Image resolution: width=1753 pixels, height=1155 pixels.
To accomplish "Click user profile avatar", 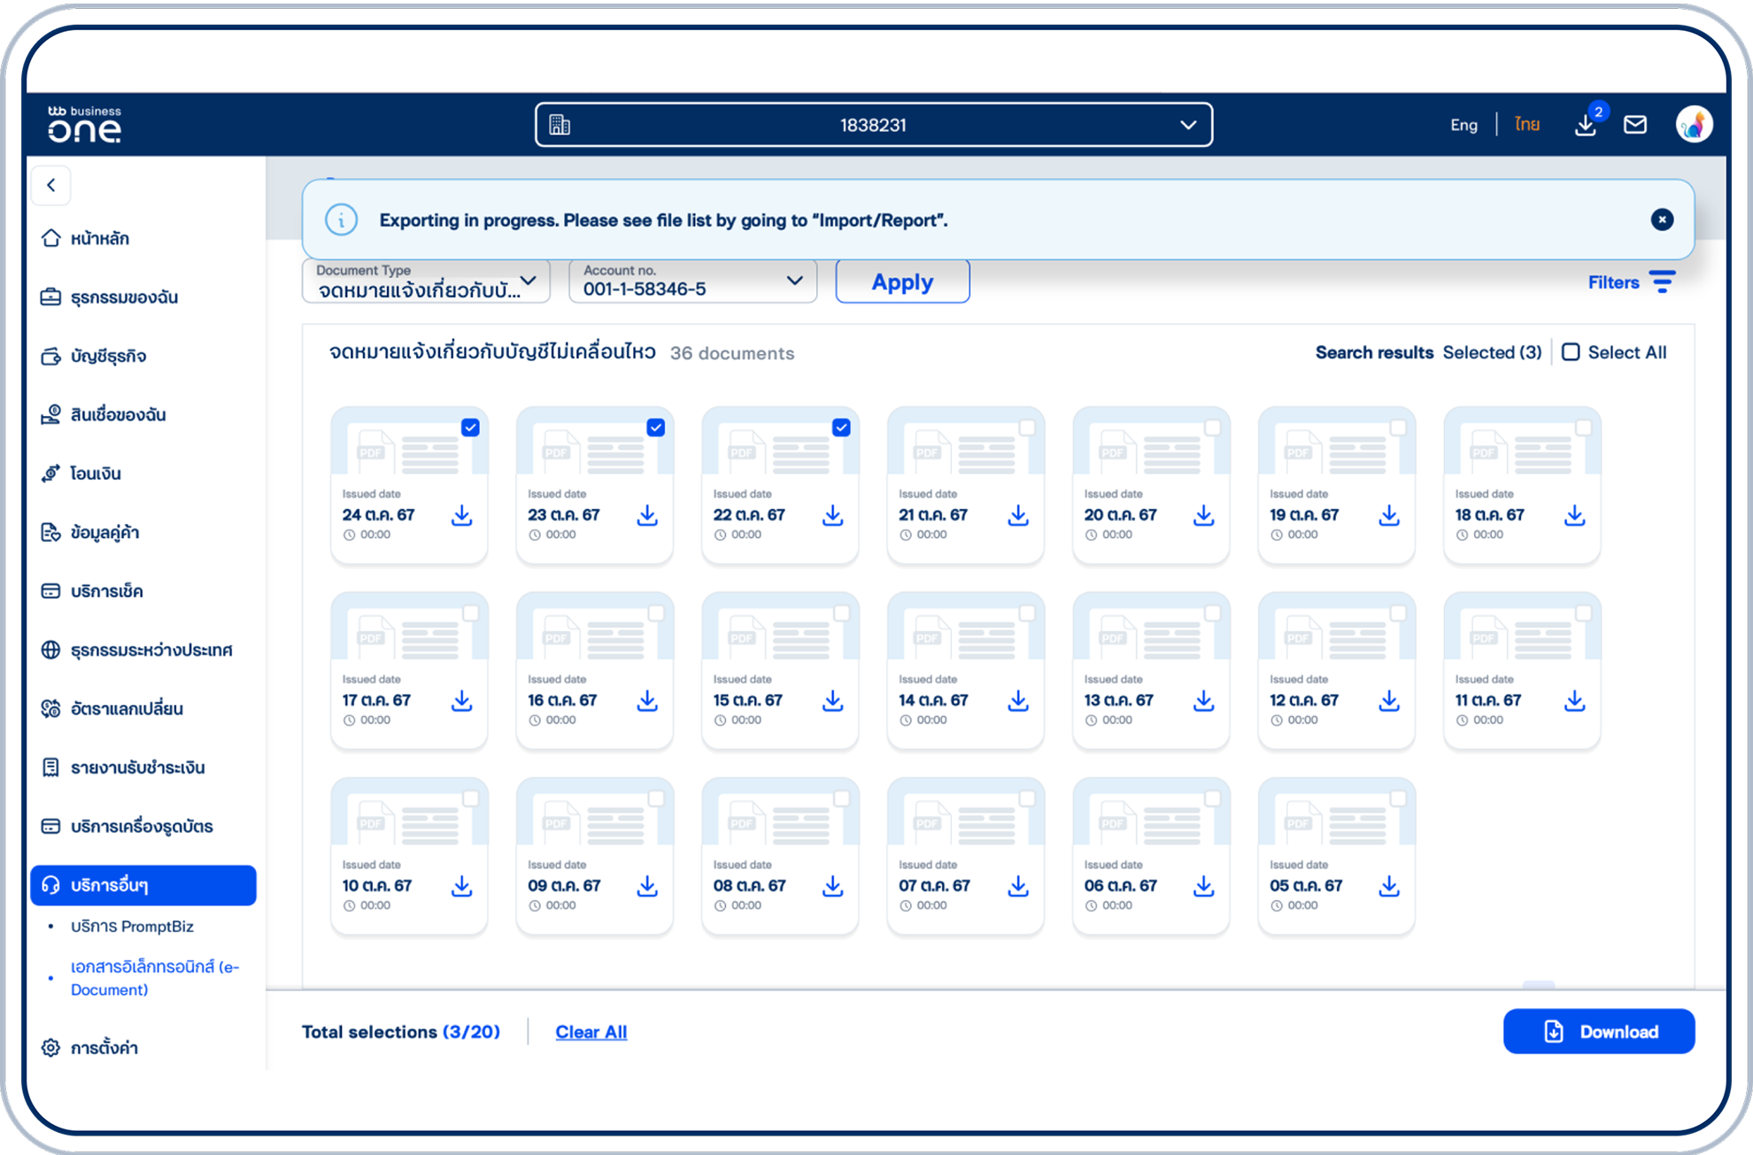I will coord(1693,125).
